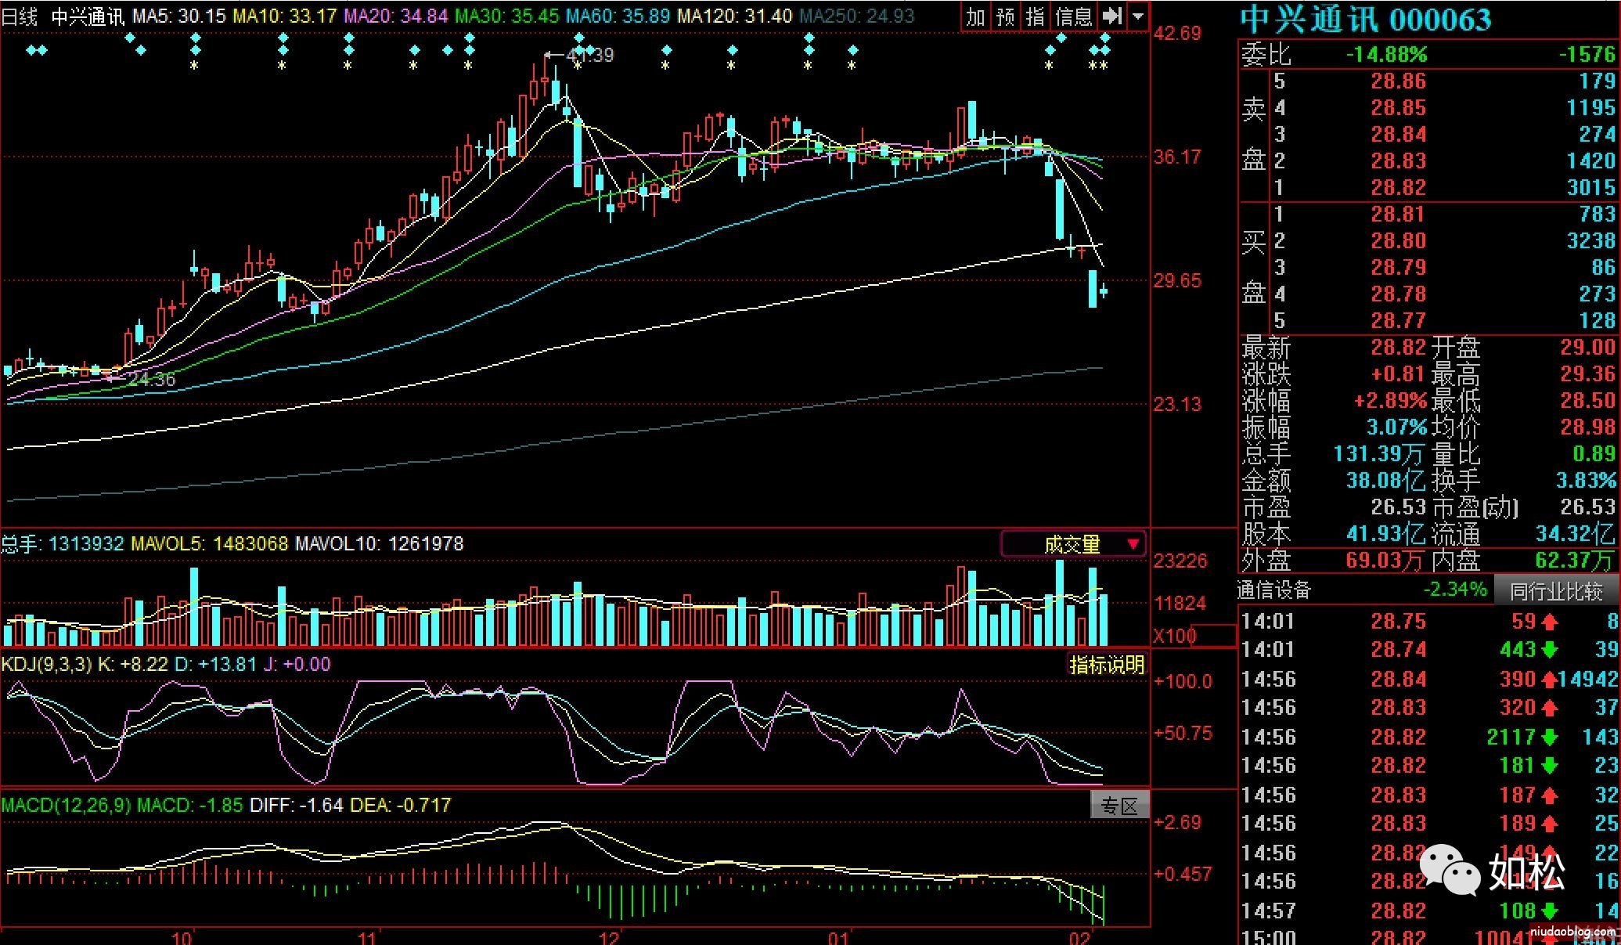
Task: Click the 专区 button in MACD panel
Action: [1120, 806]
